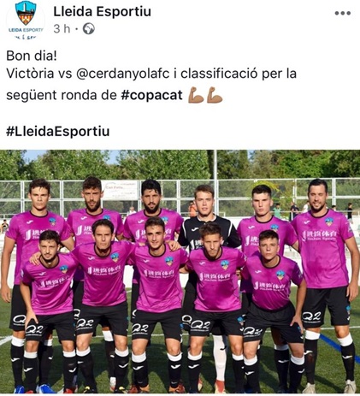Click the word Victòria in the post
Image resolution: width=360 pixels, height=396 pixels.
tap(30, 74)
